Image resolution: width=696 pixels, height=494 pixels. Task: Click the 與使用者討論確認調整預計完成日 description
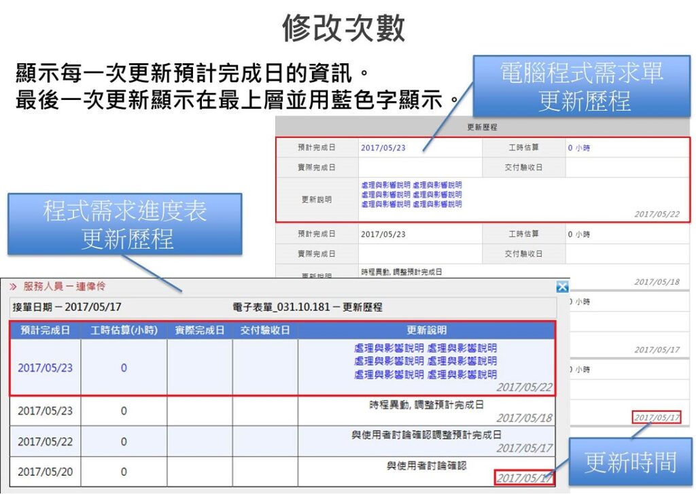426,435
